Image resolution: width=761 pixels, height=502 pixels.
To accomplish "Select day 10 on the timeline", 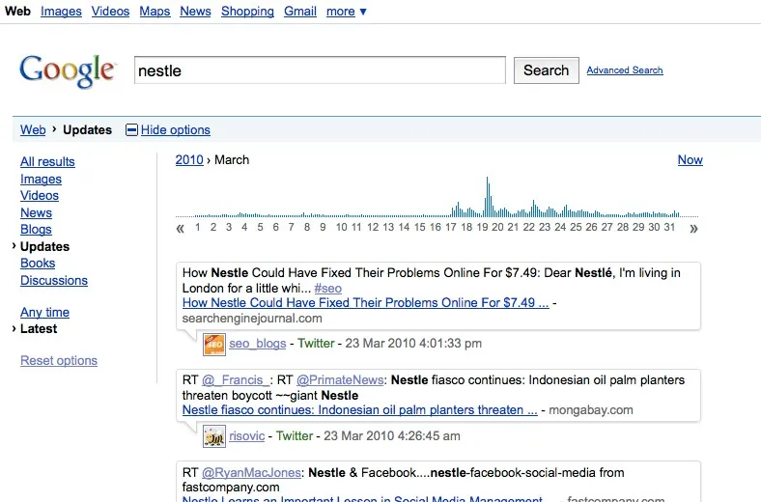I will pyautogui.click(x=342, y=227).
